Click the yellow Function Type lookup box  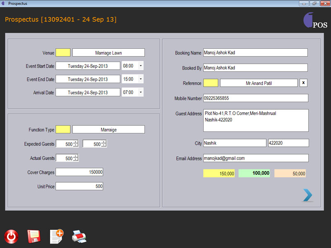point(63,129)
